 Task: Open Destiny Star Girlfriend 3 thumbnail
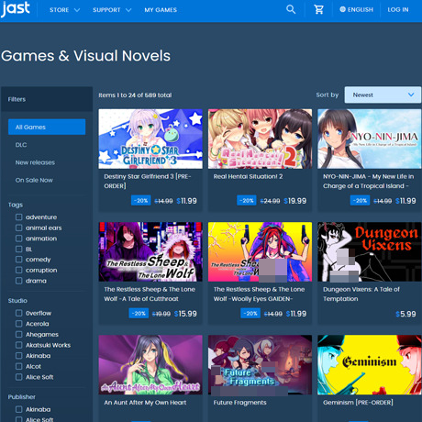(150, 139)
